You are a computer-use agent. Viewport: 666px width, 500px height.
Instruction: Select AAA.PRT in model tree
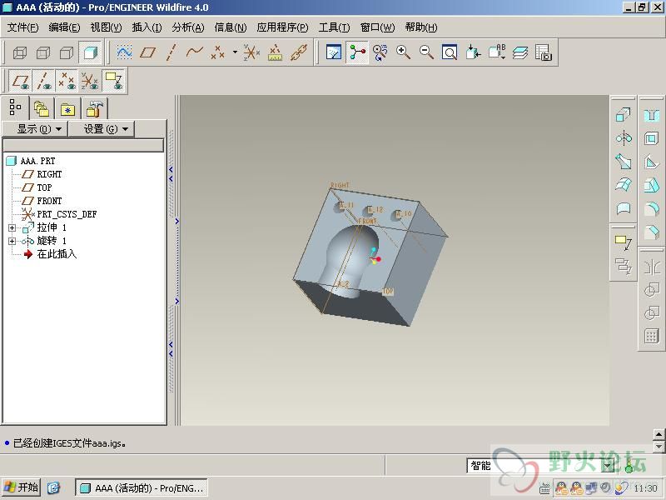(x=37, y=161)
